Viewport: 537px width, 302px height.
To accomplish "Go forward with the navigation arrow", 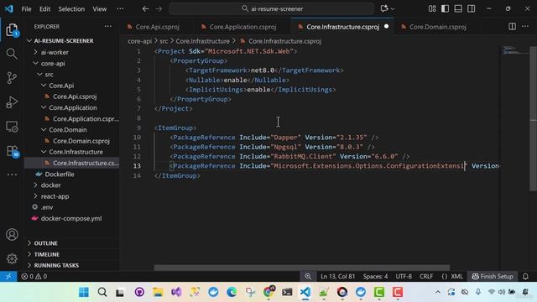I will point(159,9).
